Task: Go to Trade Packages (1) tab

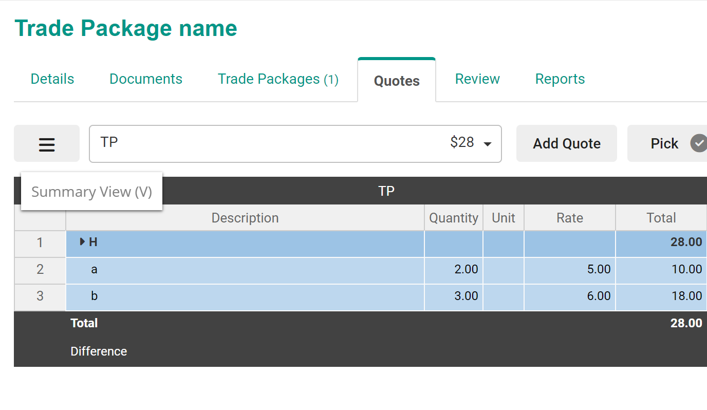Action: 278,79
